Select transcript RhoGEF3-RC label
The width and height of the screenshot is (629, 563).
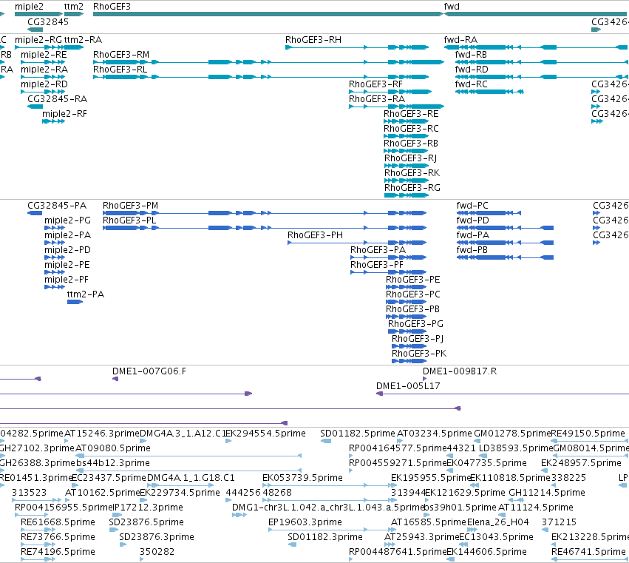[x=411, y=129]
